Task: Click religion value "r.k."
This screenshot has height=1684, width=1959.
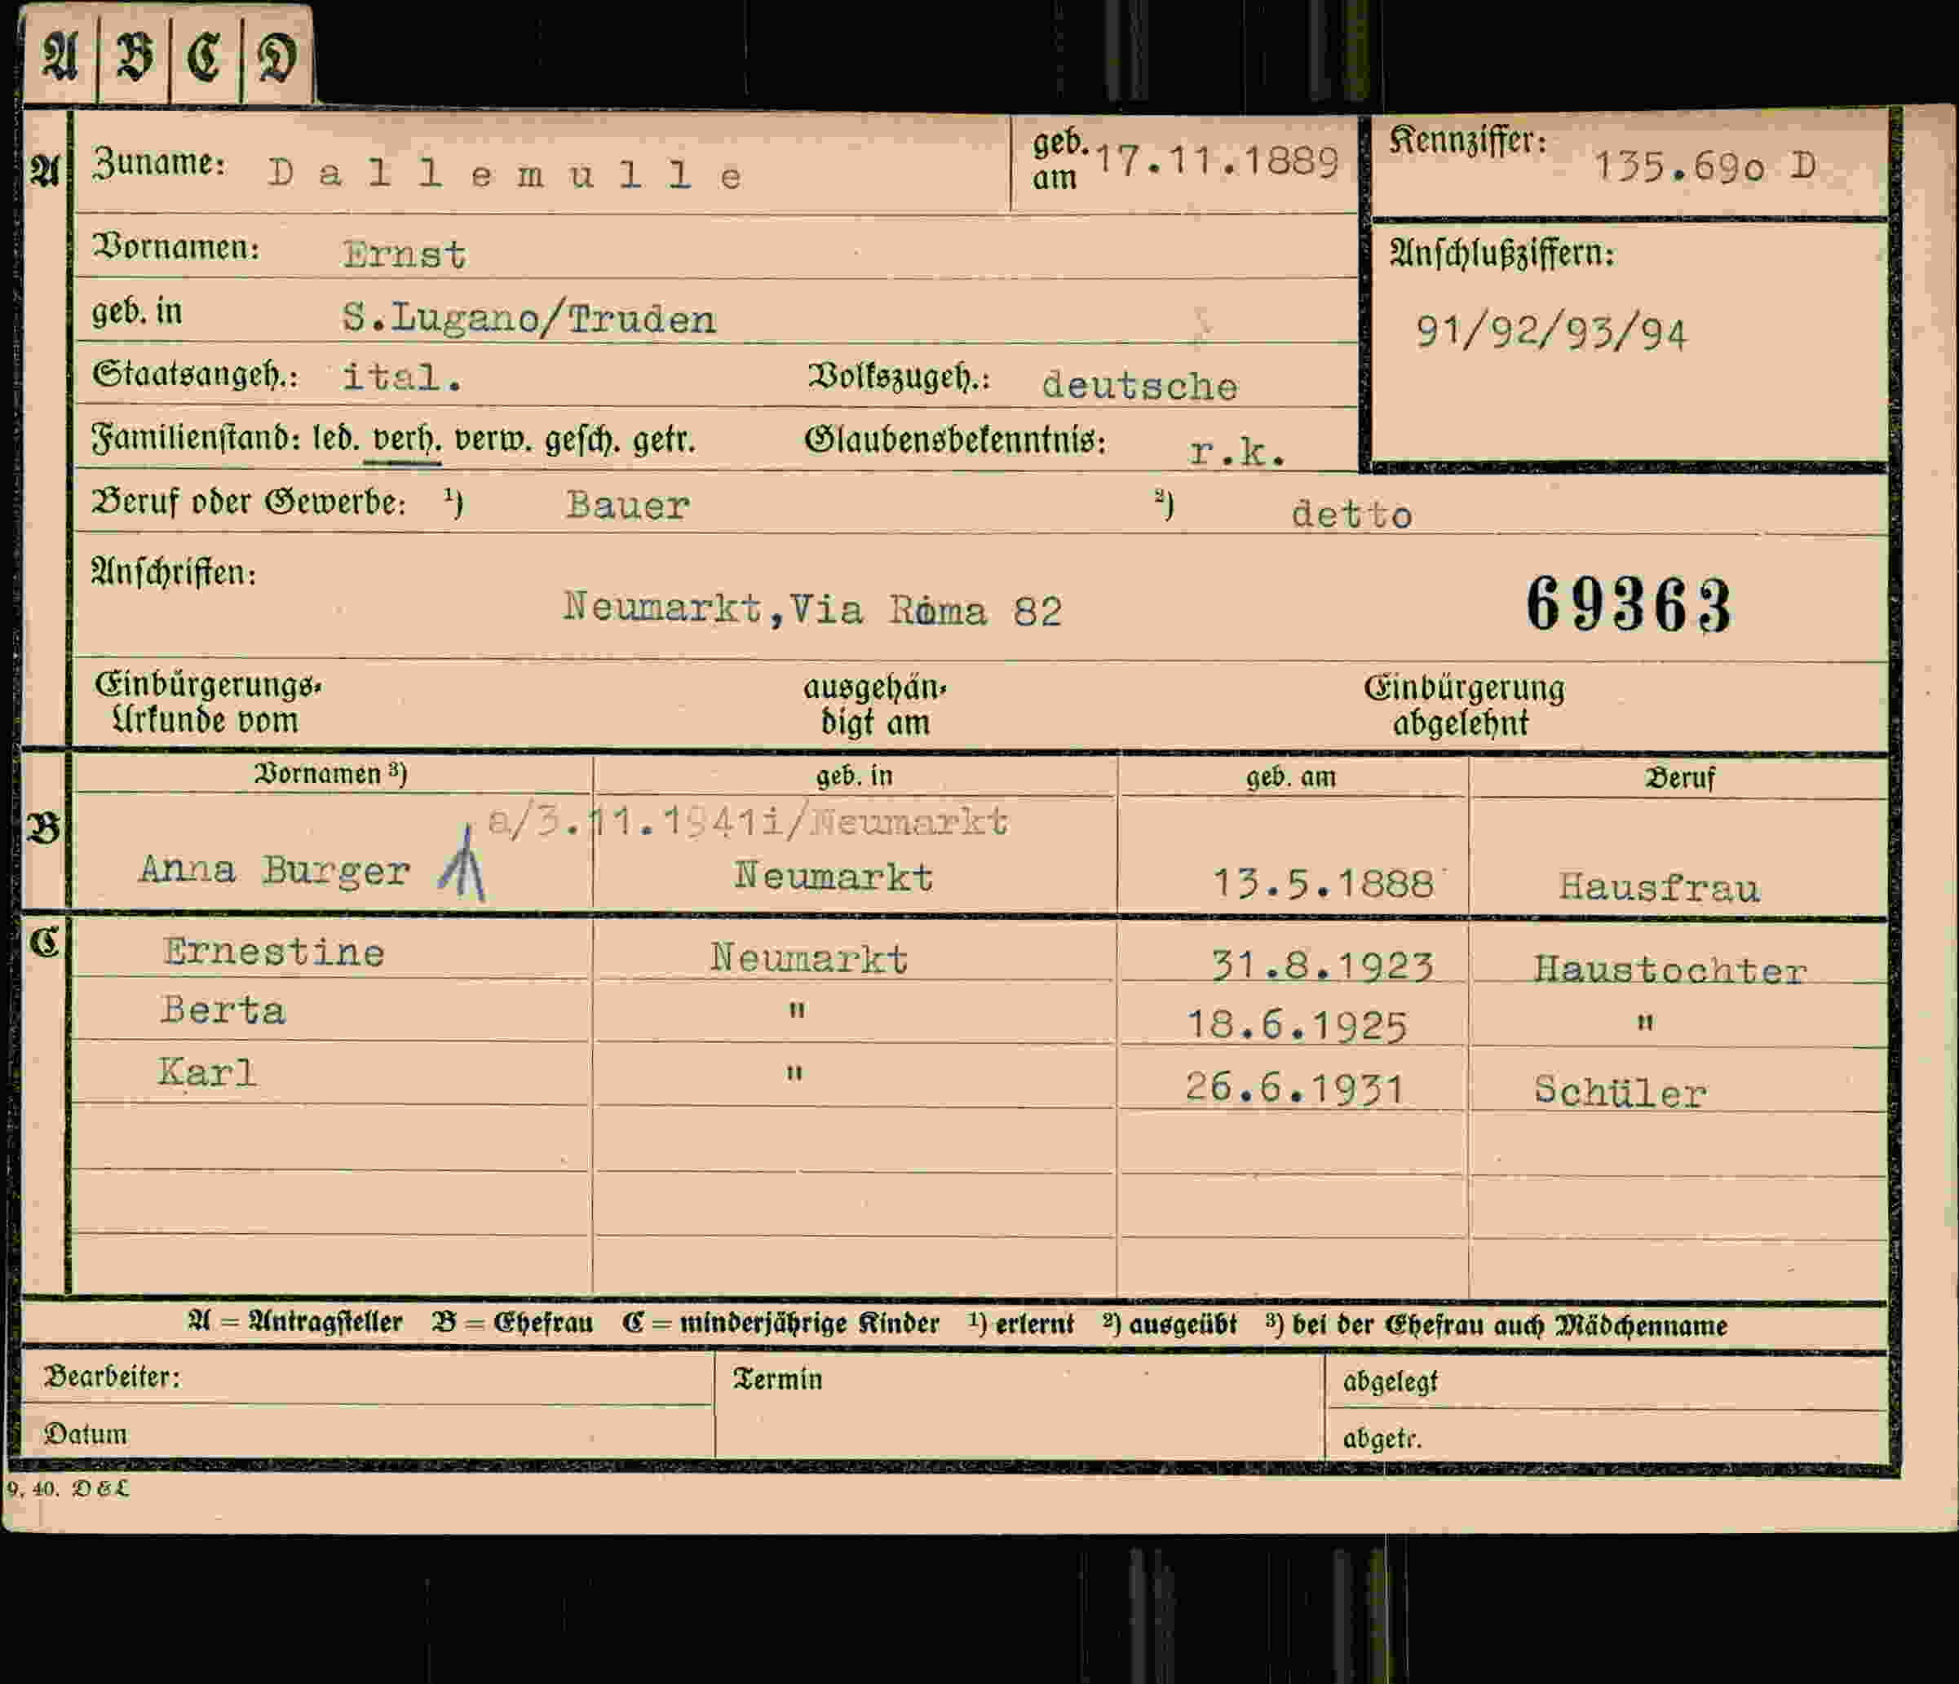Action: [x=1237, y=451]
